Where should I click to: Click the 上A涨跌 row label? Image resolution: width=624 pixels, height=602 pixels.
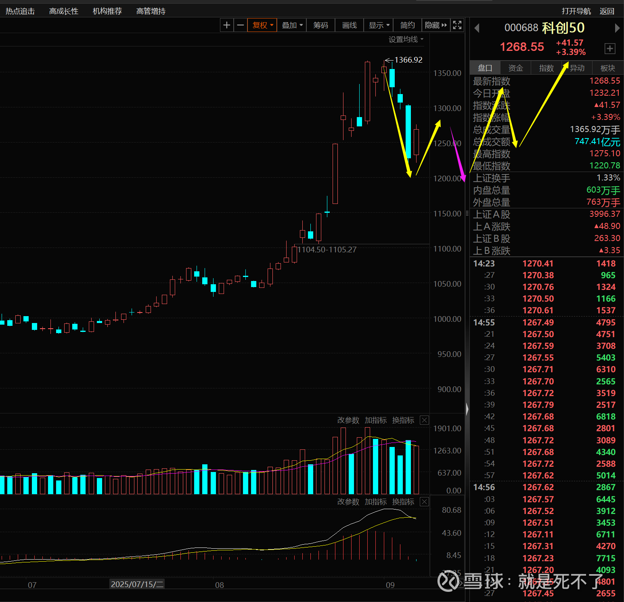492,227
